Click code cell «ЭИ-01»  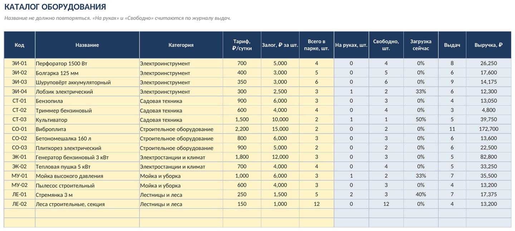tap(20, 64)
